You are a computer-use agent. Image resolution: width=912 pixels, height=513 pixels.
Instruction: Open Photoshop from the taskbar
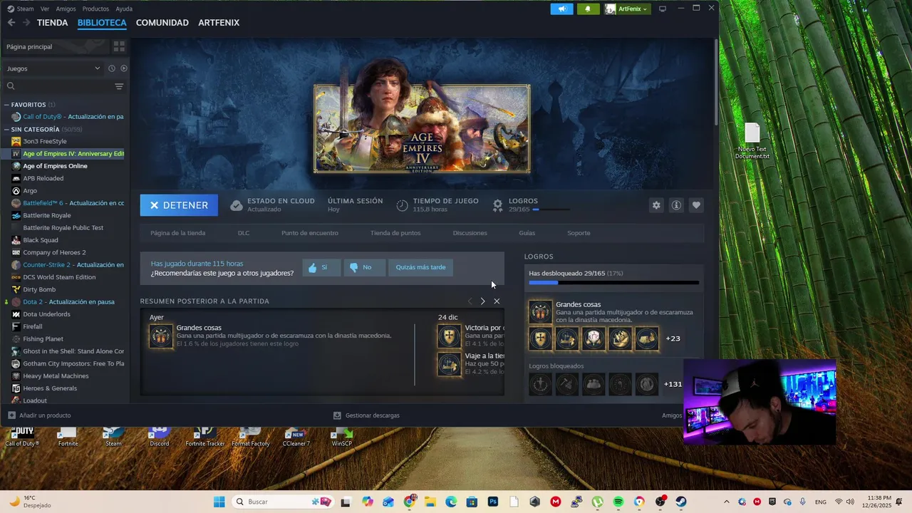pyautogui.click(x=492, y=502)
